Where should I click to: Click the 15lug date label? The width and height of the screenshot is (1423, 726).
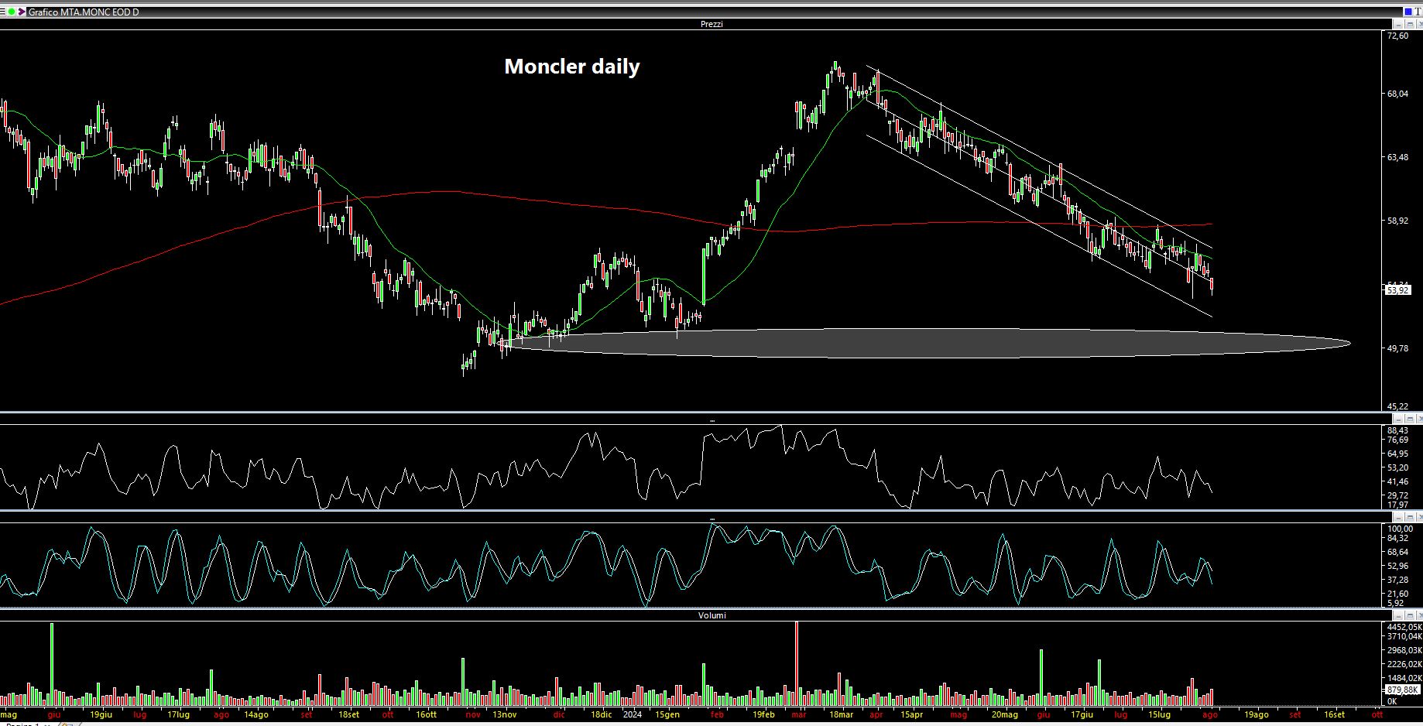click(1159, 714)
